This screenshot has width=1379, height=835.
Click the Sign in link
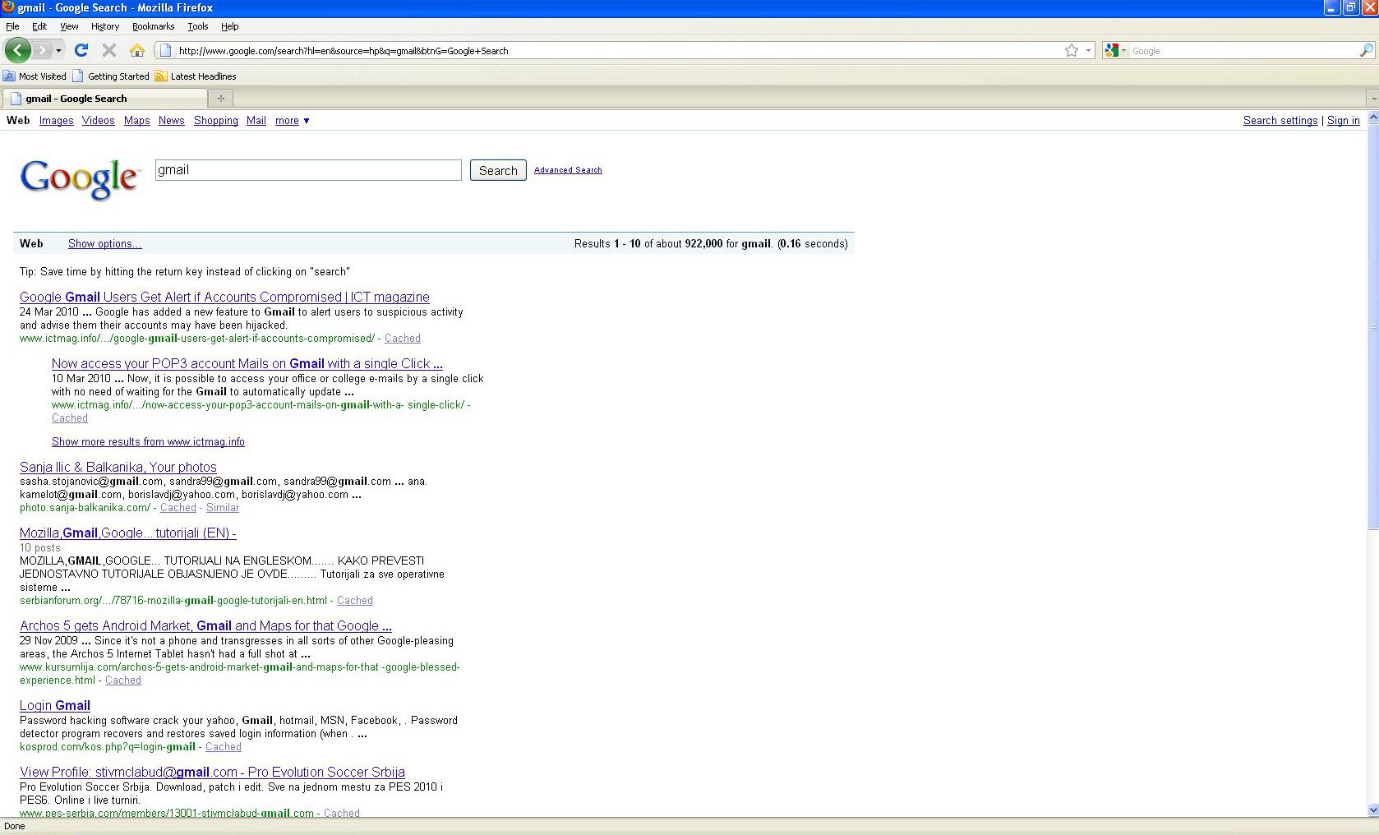(x=1344, y=121)
